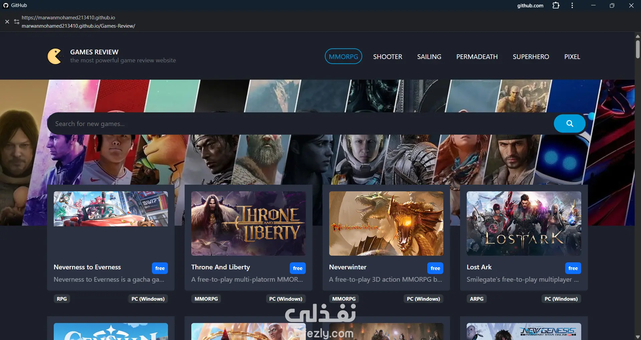This screenshot has width=641, height=340.
Task: Click PC (Windows) tag under Throne And Liberty
Action: pyautogui.click(x=286, y=299)
